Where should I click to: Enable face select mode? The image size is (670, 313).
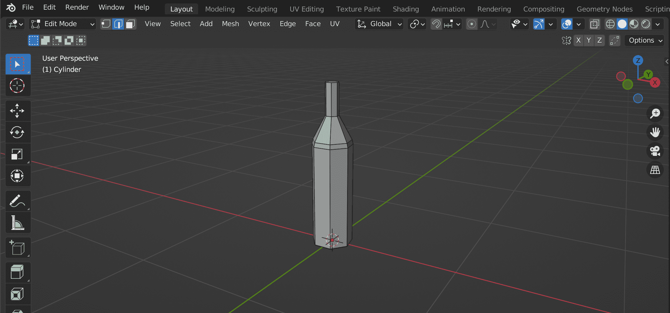pyautogui.click(x=131, y=24)
